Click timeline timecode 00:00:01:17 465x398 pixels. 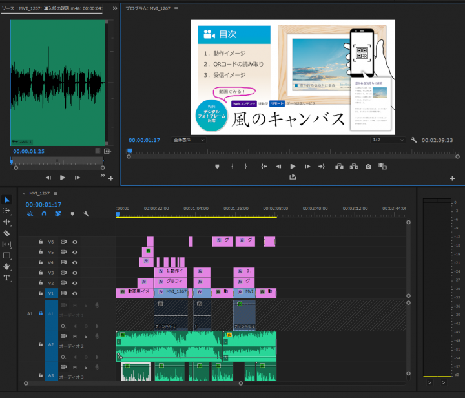click(x=43, y=205)
